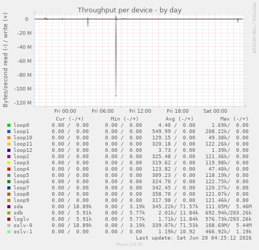Screen dimensions: 259x250
Task: Click the sda purple color swatch
Action: [9, 207]
